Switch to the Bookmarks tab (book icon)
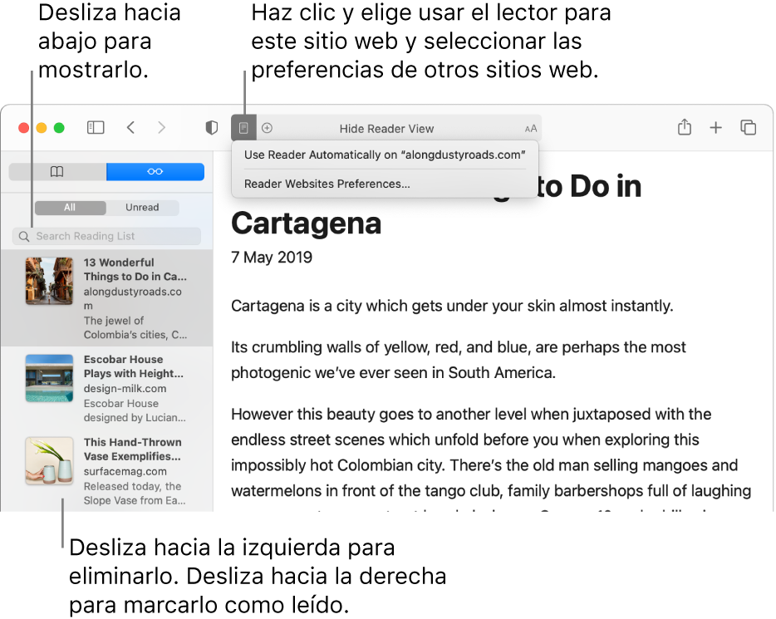The height and width of the screenshot is (619, 776). point(57,172)
